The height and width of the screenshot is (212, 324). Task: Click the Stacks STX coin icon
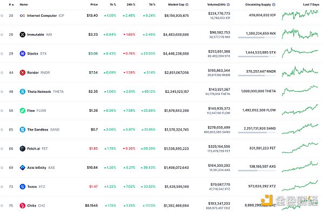[x=22, y=53]
